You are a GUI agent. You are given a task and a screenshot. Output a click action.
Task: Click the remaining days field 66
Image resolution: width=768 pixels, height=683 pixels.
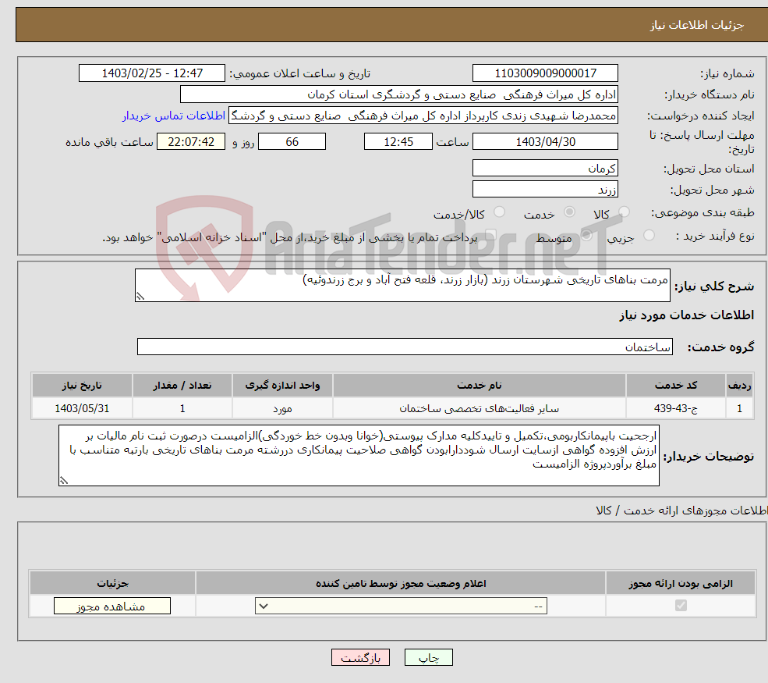coord(292,142)
